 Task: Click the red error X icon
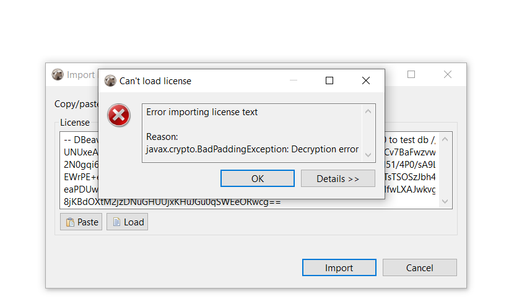pyautogui.click(x=119, y=116)
